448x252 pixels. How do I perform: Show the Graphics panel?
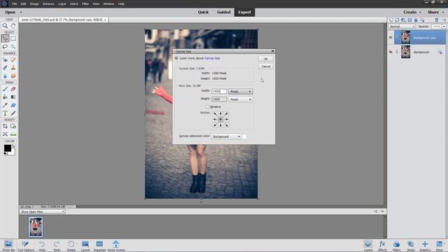click(425, 246)
